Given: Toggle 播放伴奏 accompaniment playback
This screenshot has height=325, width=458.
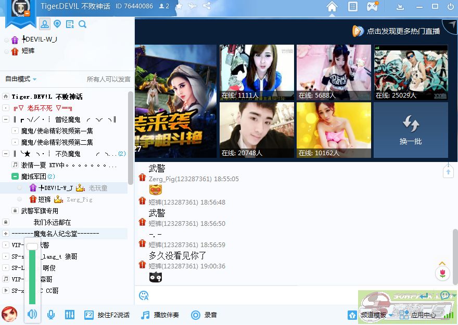Looking at the screenshot, I should [160, 315].
